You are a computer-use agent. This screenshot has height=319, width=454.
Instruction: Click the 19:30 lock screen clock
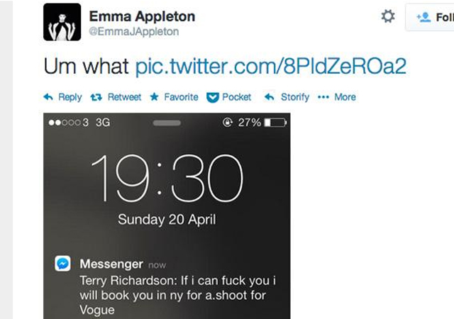(x=167, y=177)
